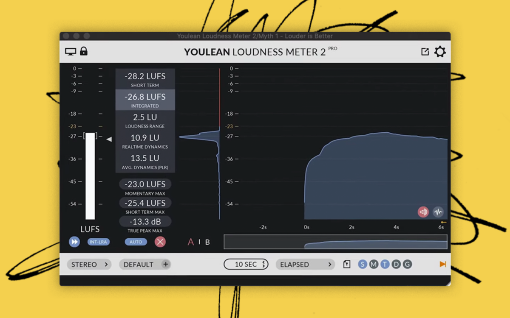Toggle the waveform icon on the graph
Viewport: 510px width, 318px height.
438,212
